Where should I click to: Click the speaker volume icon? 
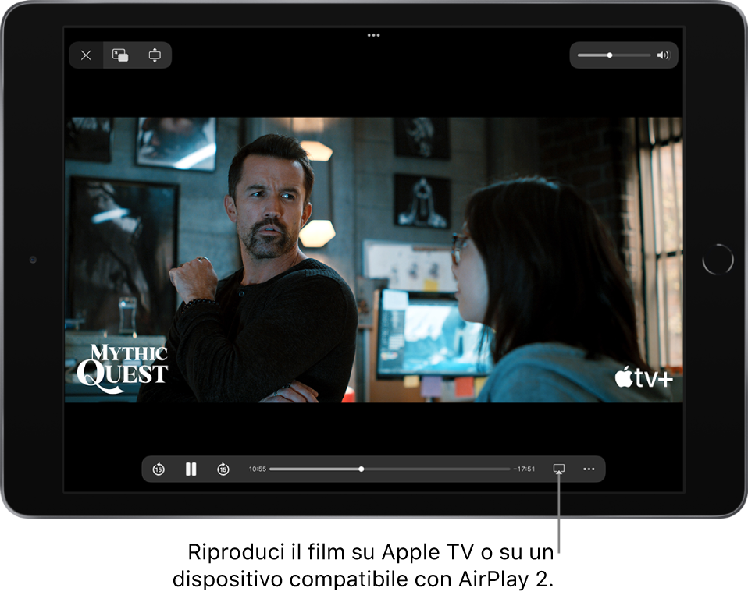663,55
